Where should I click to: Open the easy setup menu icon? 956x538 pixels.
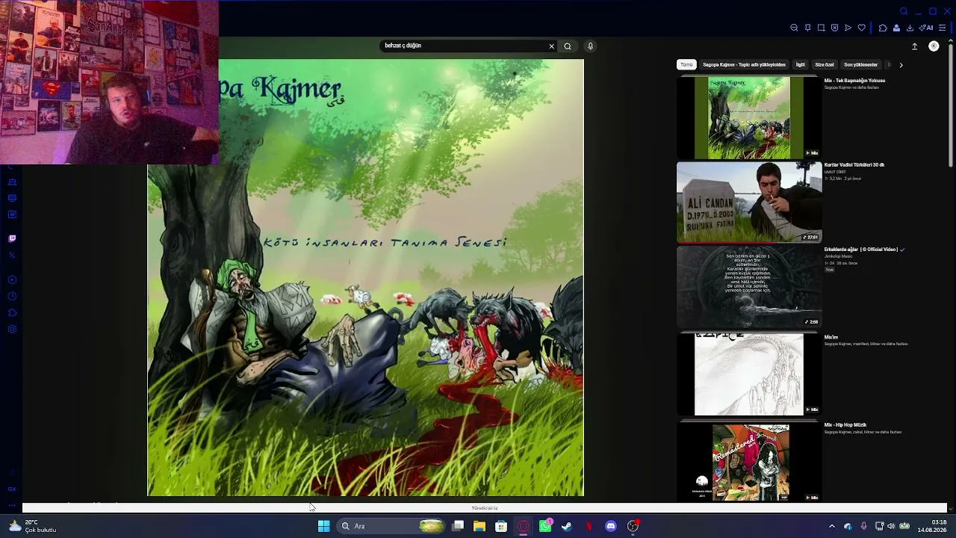click(943, 28)
